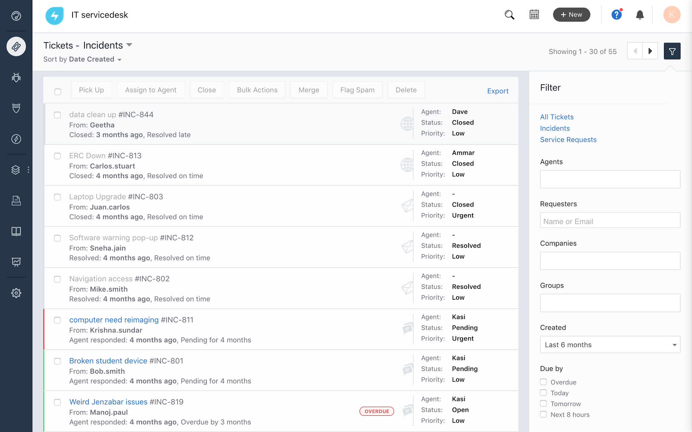Open the Contracts stamp icon in sidebar
This screenshot has height=432, width=692.
coord(16,200)
